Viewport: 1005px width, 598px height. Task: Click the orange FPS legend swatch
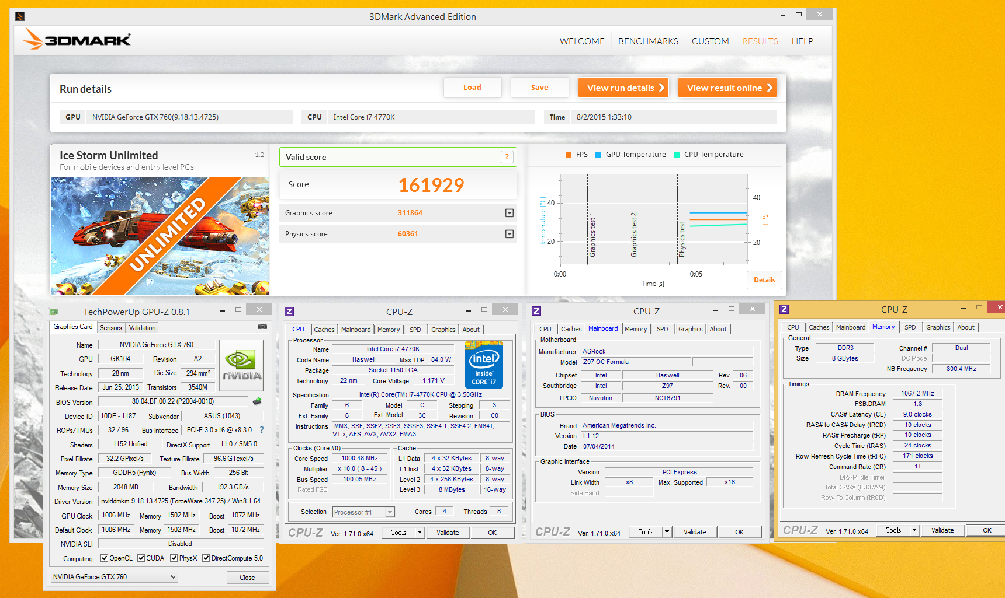pyautogui.click(x=569, y=155)
